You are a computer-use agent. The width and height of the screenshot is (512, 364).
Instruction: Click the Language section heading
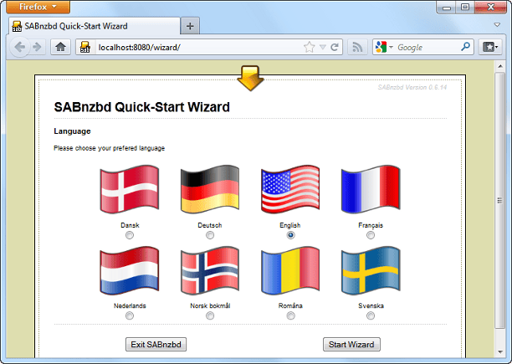(x=72, y=131)
